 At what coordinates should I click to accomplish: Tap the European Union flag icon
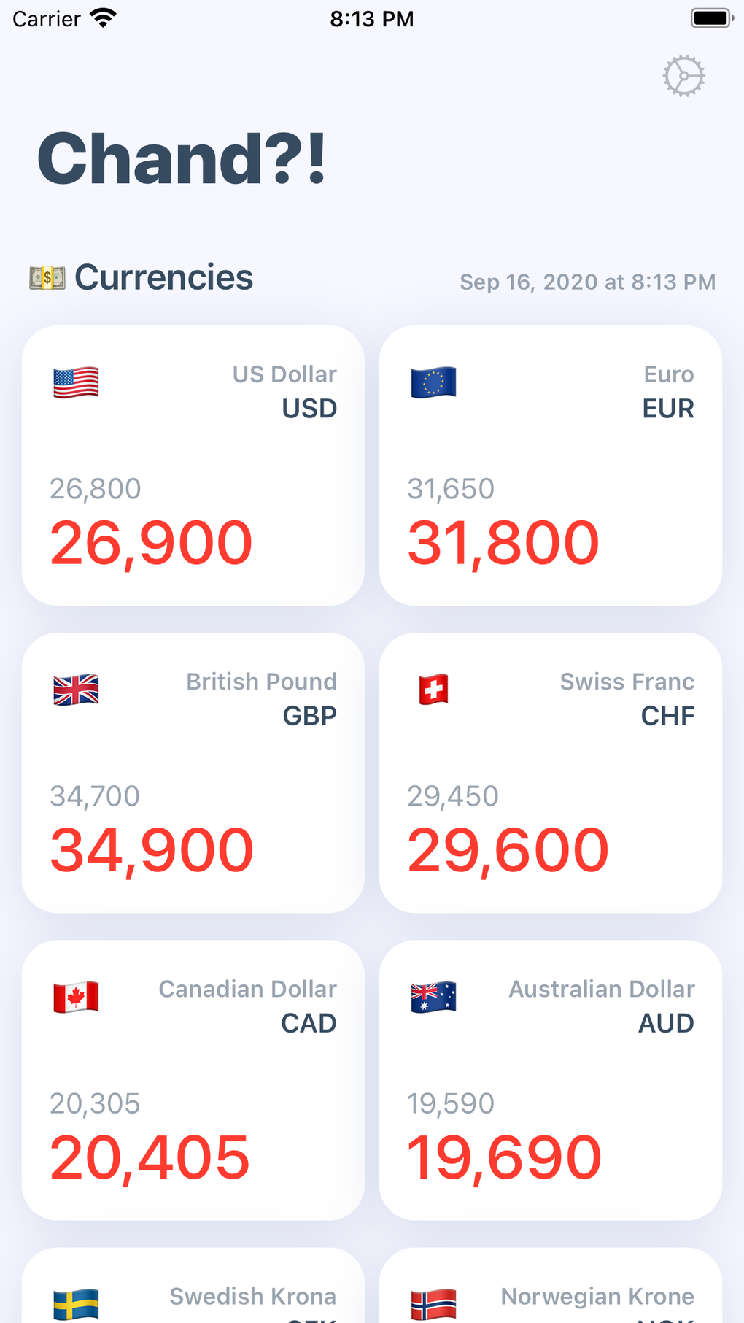(433, 382)
